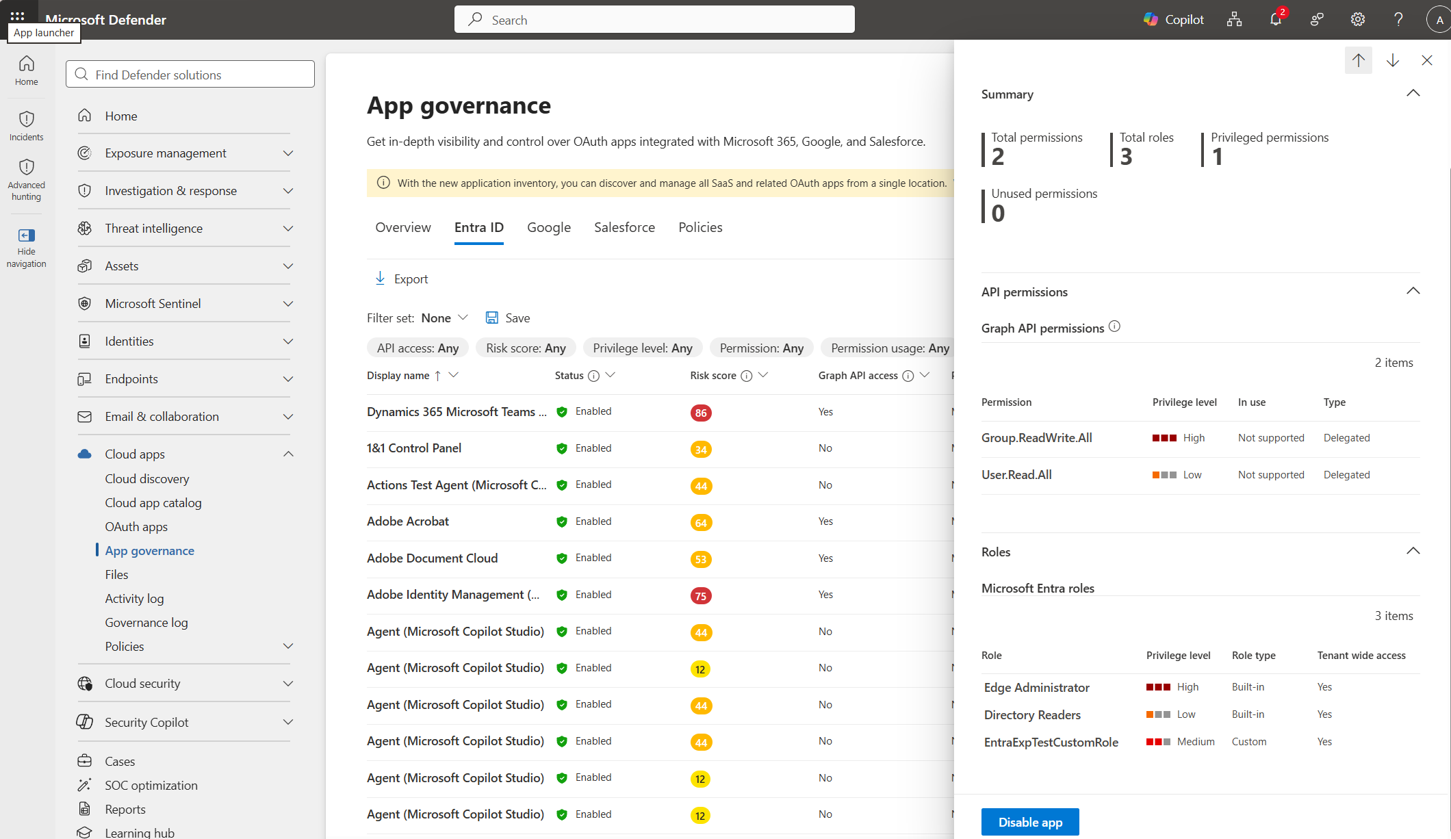Collapse the API permissions section
Image resolution: width=1451 pixels, height=839 pixels.
tap(1413, 291)
